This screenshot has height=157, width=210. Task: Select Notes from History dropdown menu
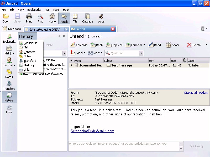pos(27,56)
